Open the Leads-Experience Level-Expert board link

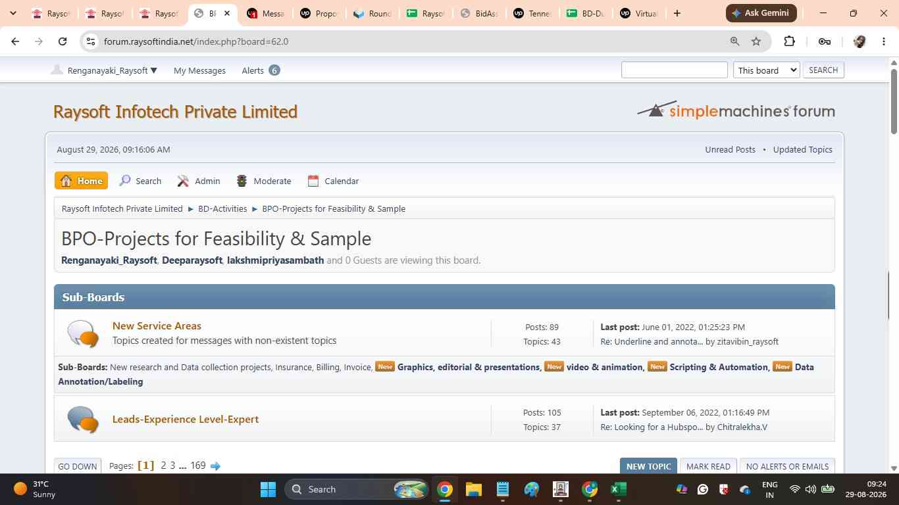click(186, 419)
